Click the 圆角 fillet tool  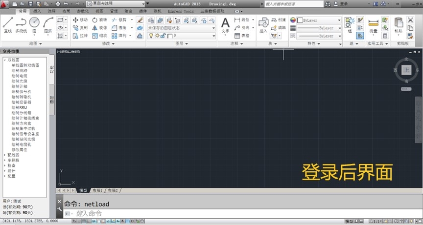[x=119, y=28]
